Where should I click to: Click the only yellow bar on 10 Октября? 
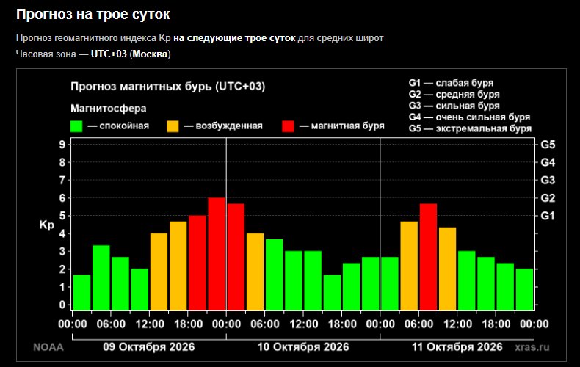255,272
